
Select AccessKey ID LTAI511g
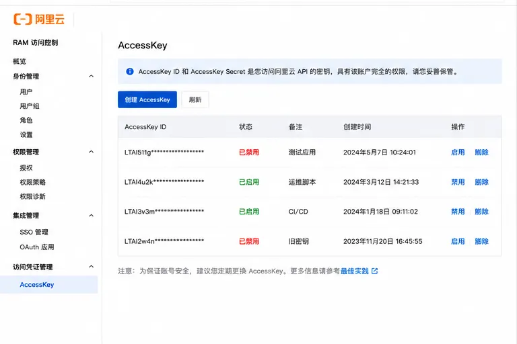pos(164,153)
